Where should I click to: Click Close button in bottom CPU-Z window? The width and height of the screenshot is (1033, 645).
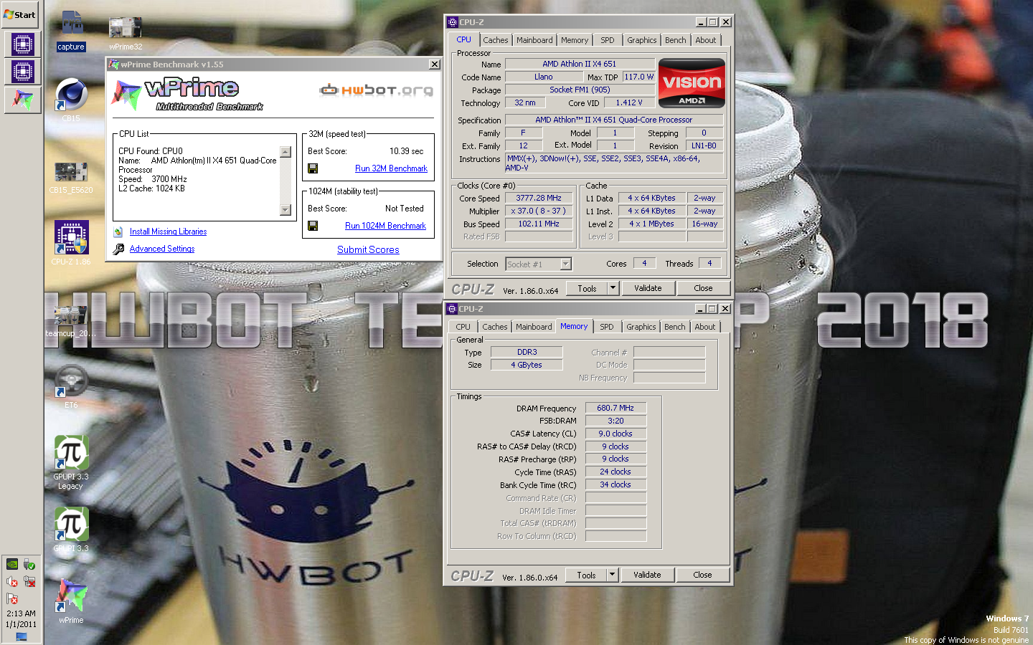point(702,575)
